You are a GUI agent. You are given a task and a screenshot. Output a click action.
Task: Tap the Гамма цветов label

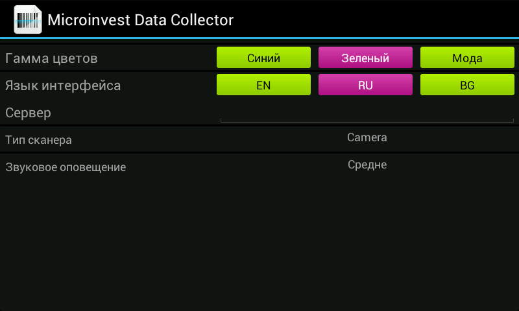coord(51,58)
